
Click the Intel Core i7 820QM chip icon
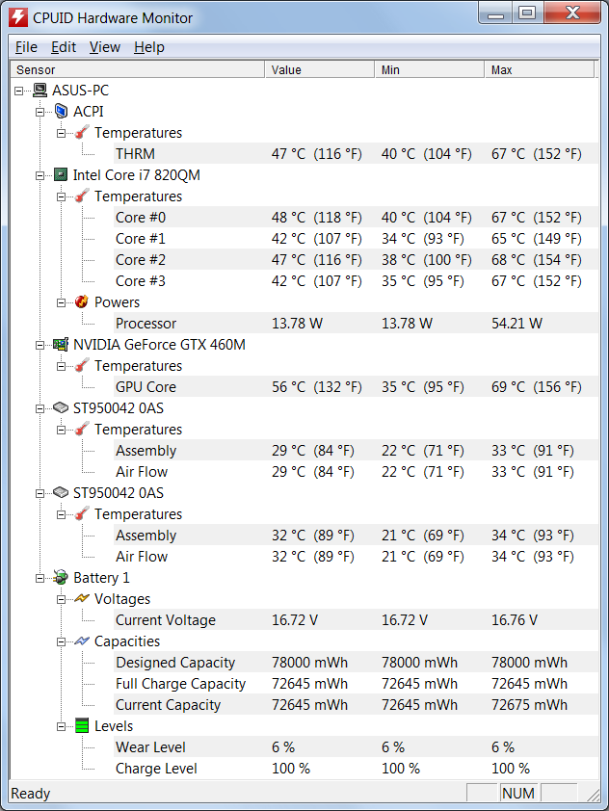[x=61, y=175]
